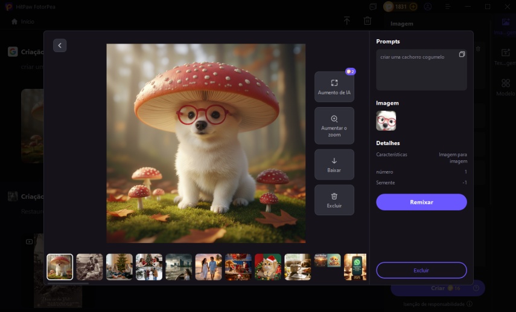
Task: Download the image with the Baixar button
Action: point(334,164)
